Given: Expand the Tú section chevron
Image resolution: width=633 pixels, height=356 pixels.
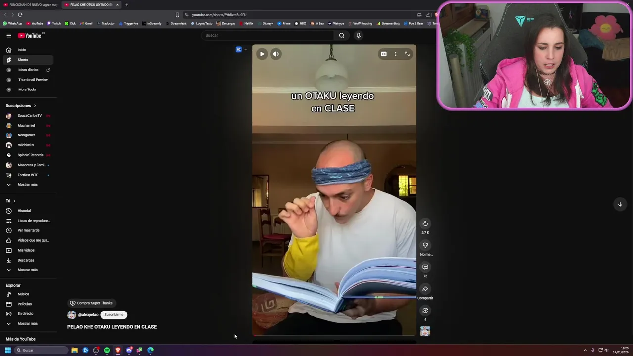Looking at the screenshot, I should click(x=14, y=201).
